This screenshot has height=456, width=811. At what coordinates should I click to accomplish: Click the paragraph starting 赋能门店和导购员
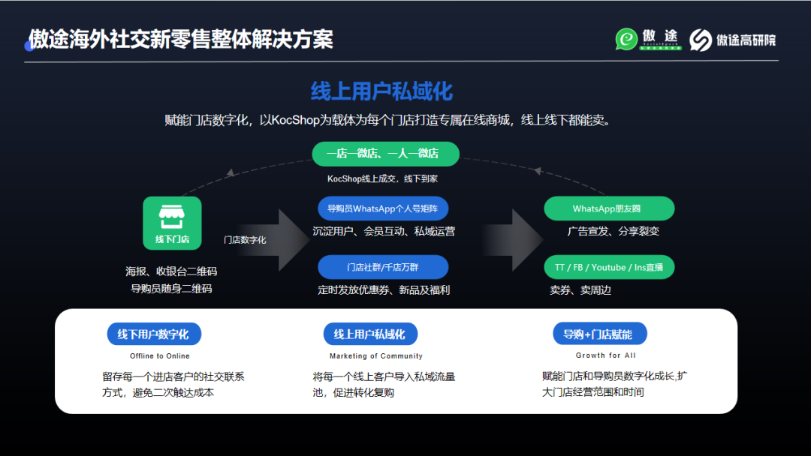[x=614, y=384]
